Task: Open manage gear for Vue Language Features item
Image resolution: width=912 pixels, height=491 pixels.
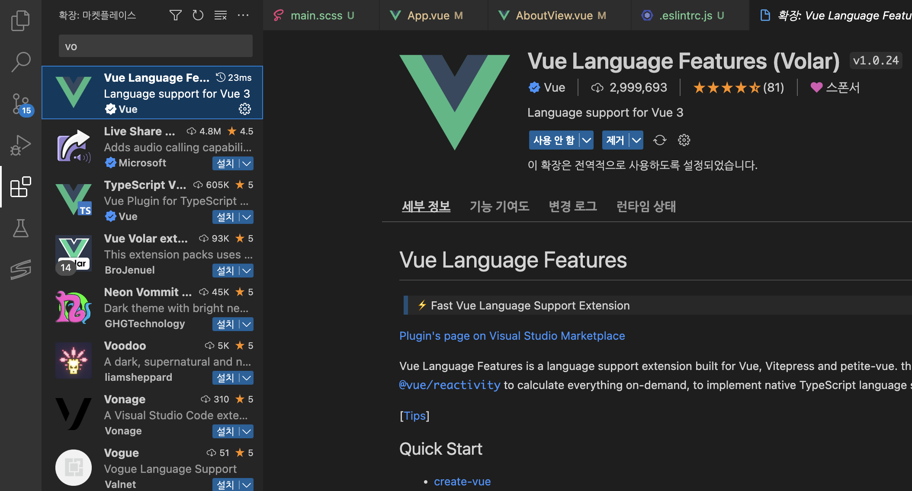Action: [245, 109]
